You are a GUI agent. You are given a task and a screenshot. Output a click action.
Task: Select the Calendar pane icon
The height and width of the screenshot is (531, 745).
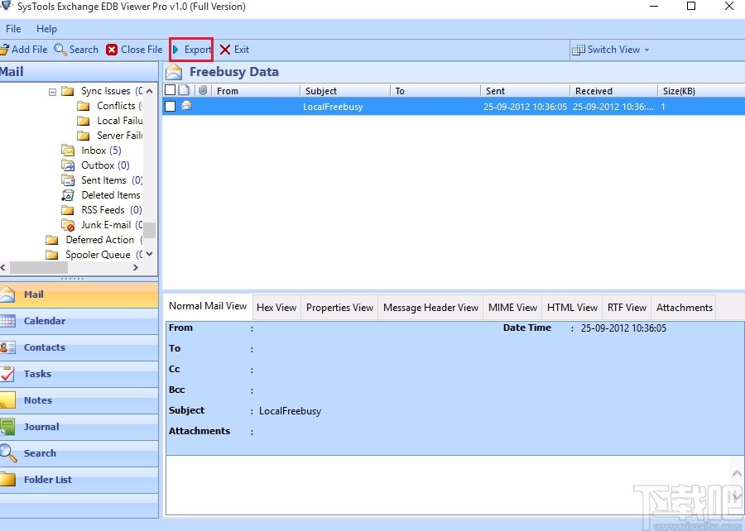[11, 321]
